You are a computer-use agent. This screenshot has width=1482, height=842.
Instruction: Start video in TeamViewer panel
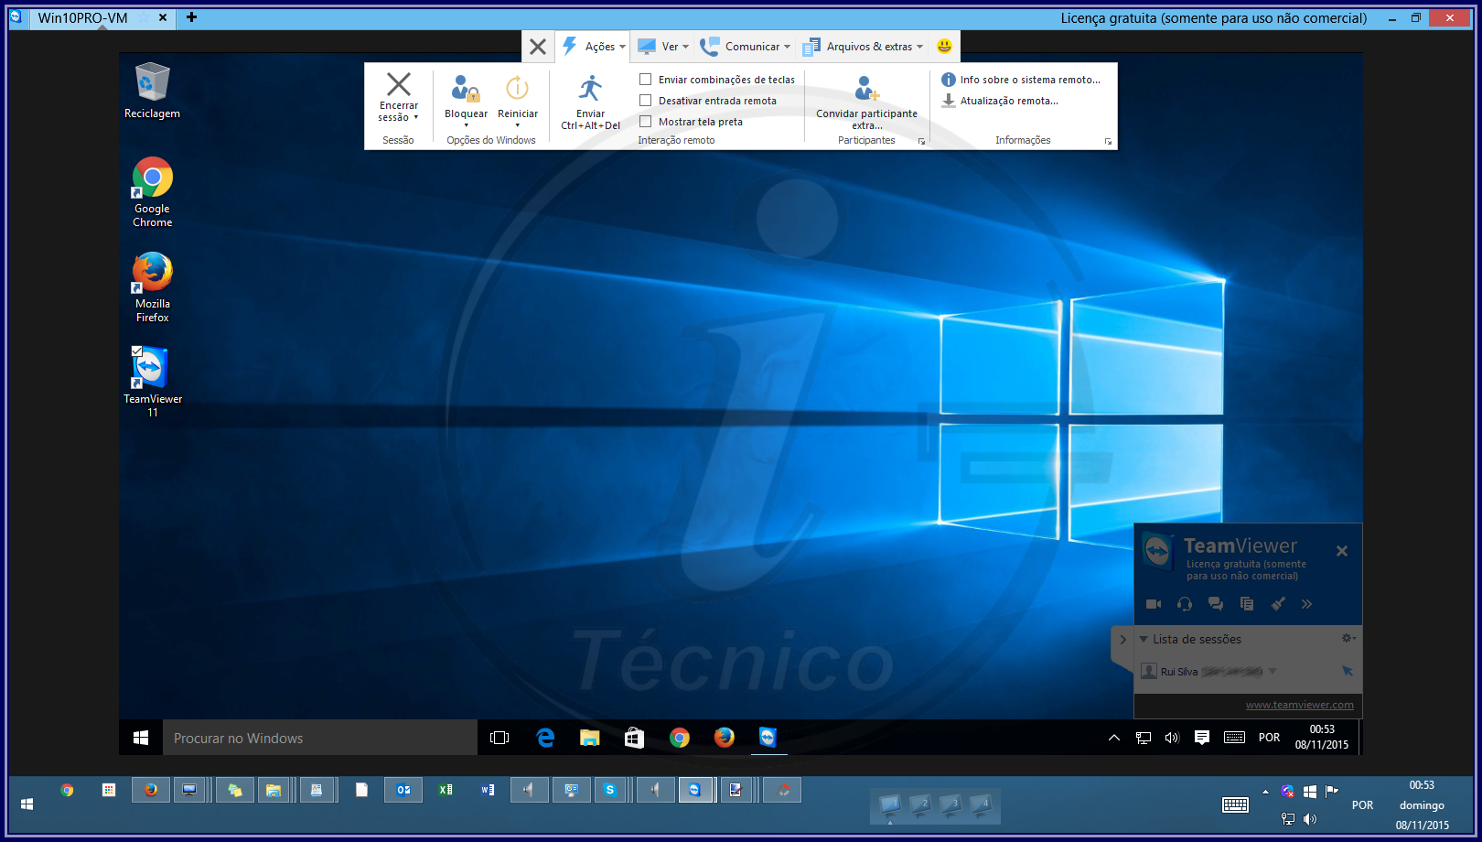pos(1154,604)
